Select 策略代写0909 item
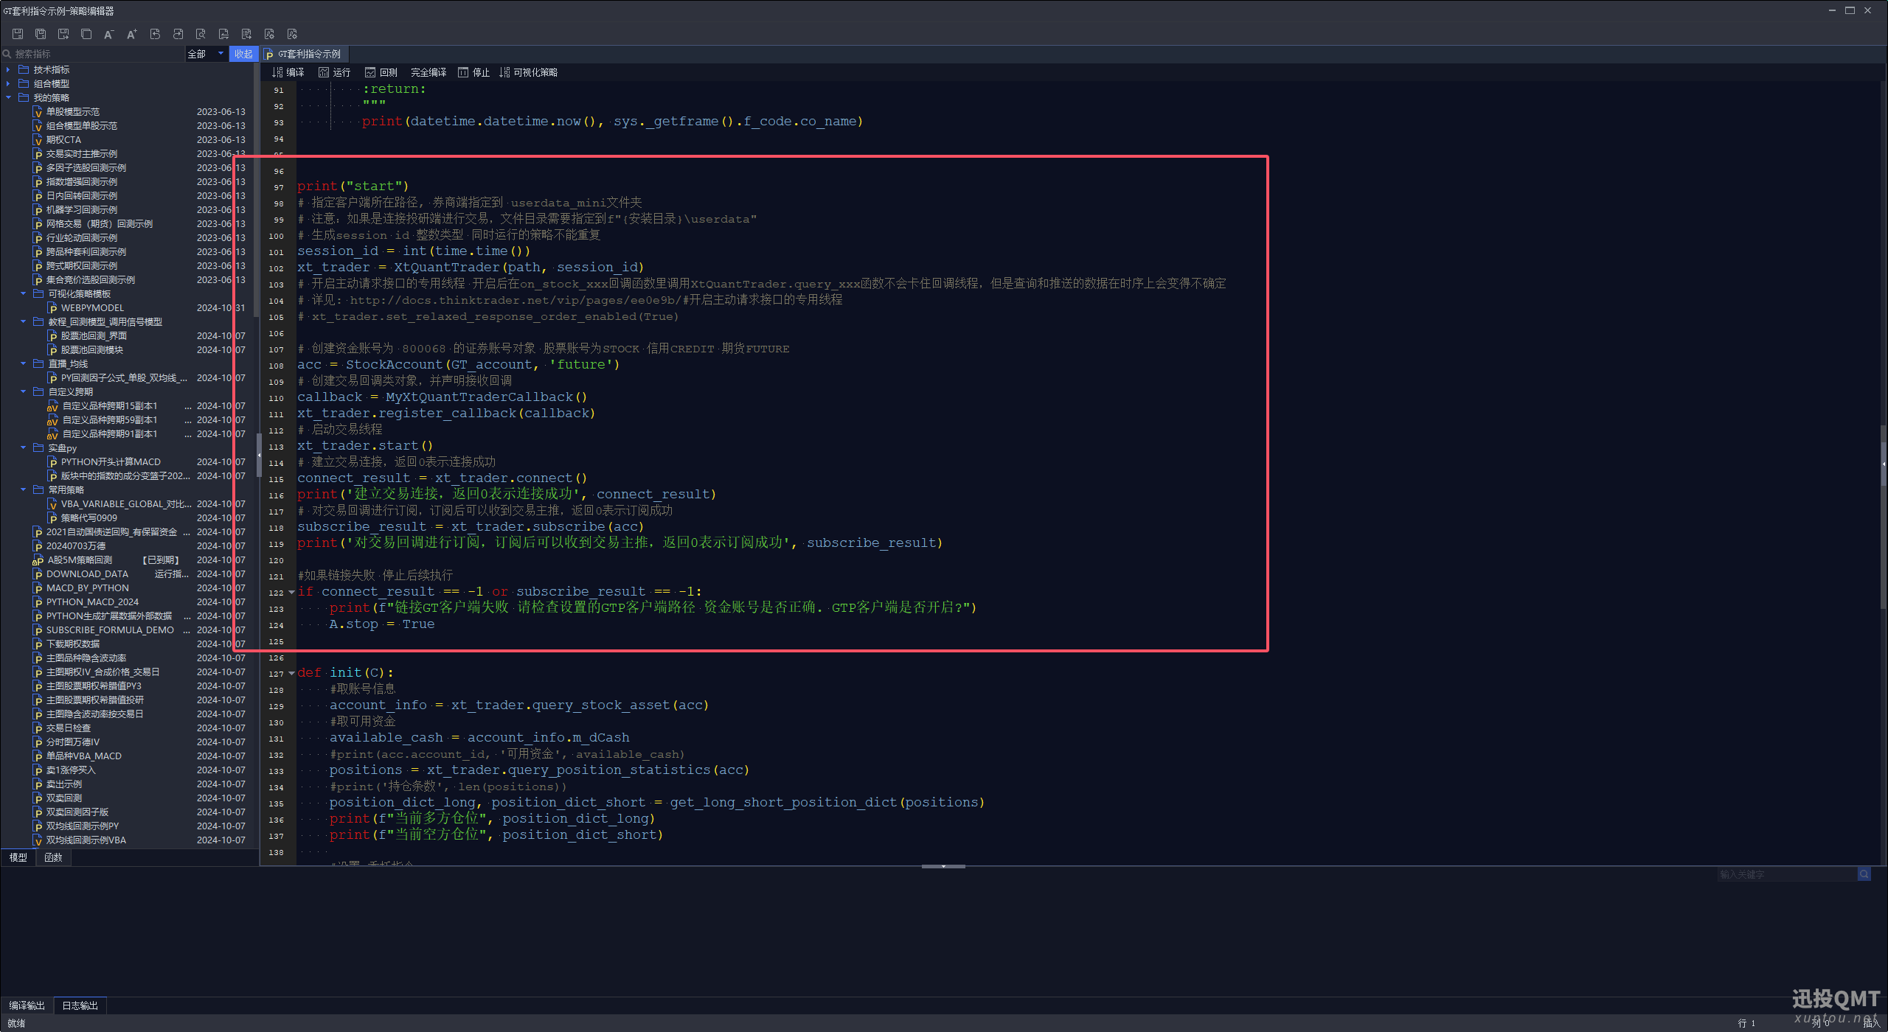The image size is (1888, 1032). (88, 518)
